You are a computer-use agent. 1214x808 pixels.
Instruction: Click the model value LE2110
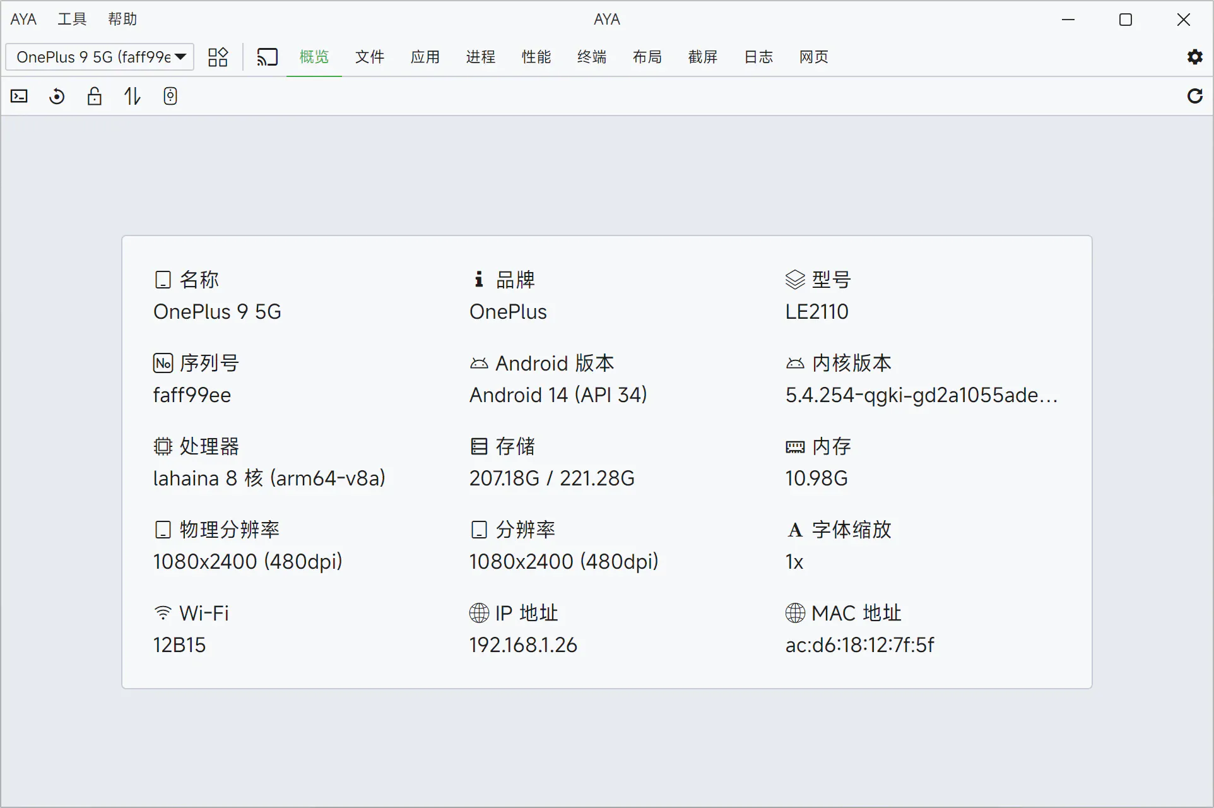click(816, 312)
